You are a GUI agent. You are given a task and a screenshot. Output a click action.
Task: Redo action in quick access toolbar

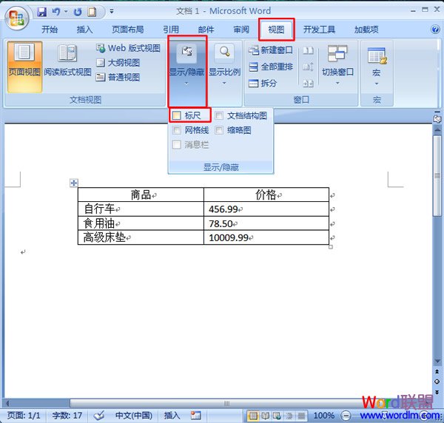click(77, 12)
